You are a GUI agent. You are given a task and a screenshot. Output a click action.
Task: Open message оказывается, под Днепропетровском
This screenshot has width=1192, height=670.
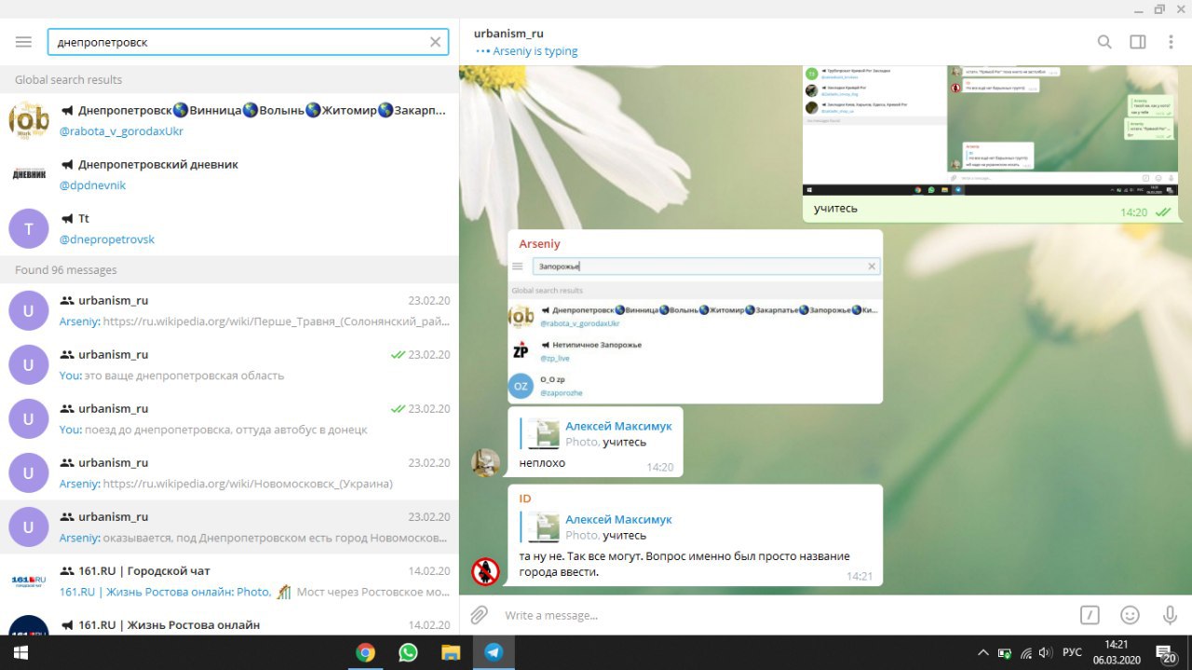229,527
